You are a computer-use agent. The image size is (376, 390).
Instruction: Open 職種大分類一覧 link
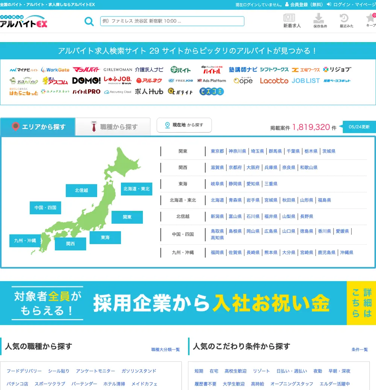[166, 349]
